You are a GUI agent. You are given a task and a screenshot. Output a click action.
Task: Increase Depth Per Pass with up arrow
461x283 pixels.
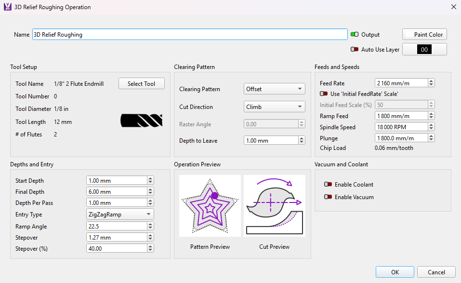click(150, 201)
